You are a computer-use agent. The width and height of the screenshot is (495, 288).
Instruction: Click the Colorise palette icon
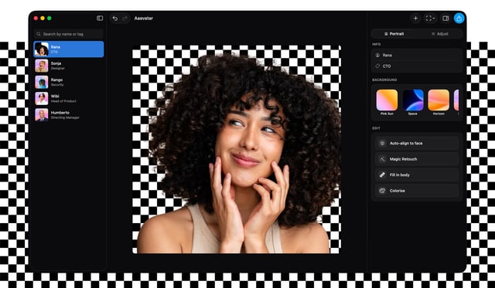click(x=382, y=191)
